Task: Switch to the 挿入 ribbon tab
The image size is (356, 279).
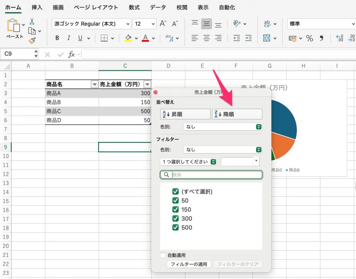Action: (x=37, y=8)
